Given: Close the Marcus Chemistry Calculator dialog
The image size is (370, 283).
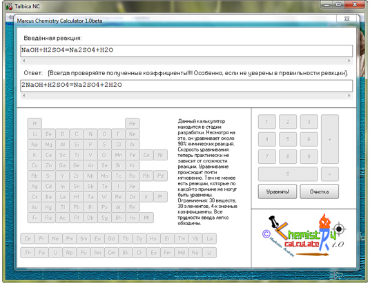Looking at the screenshot, I should [347, 19].
